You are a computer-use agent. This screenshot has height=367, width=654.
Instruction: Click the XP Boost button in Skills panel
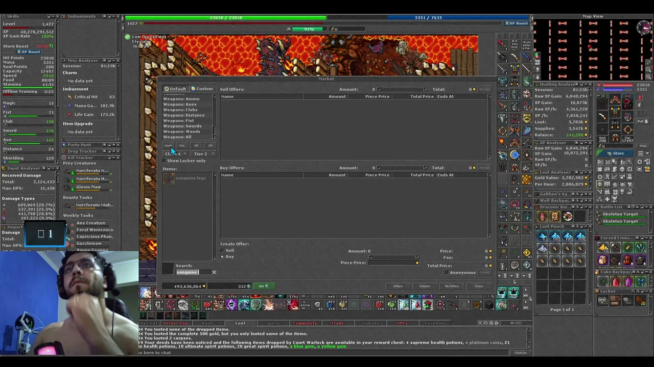point(29,52)
